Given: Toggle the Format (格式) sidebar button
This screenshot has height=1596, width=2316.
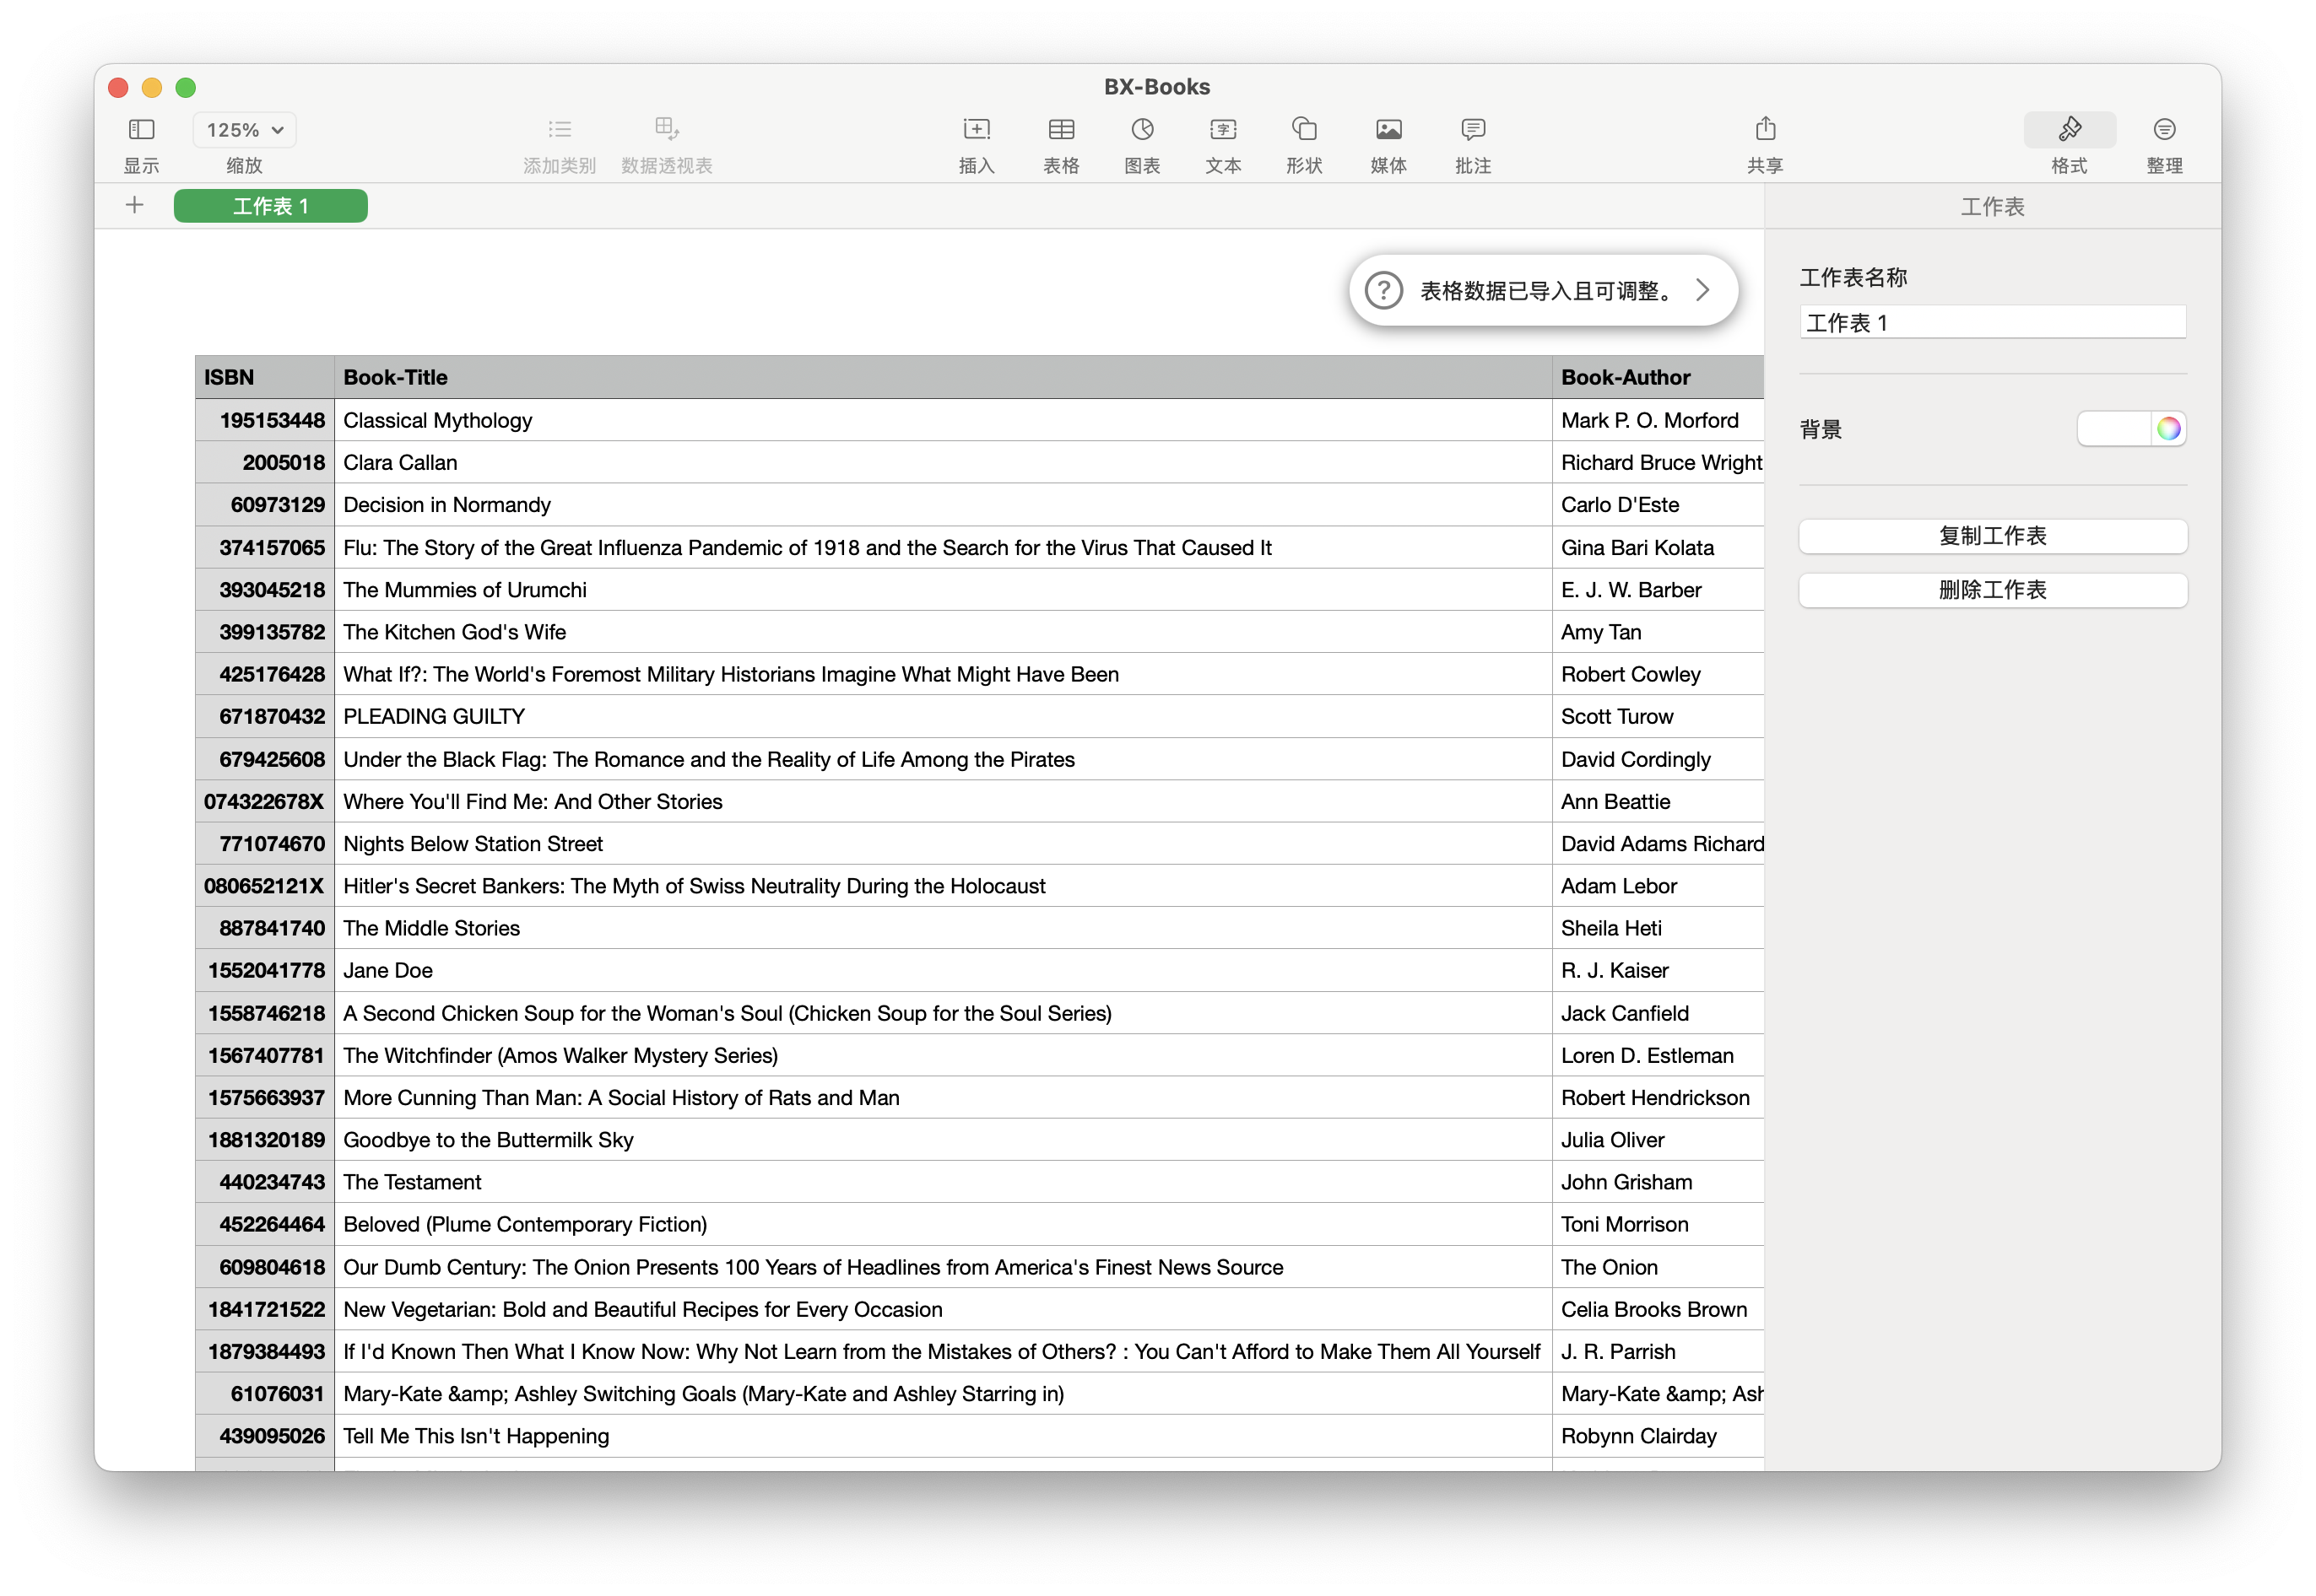Looking at the screenshot, I should (2069, 130).
